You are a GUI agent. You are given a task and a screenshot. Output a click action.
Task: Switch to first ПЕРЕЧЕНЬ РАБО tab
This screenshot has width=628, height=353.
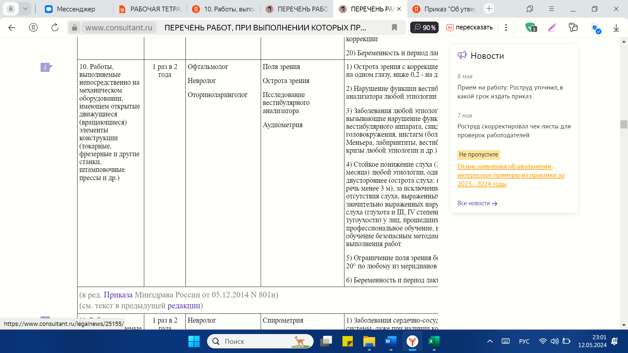click(297, 9)
